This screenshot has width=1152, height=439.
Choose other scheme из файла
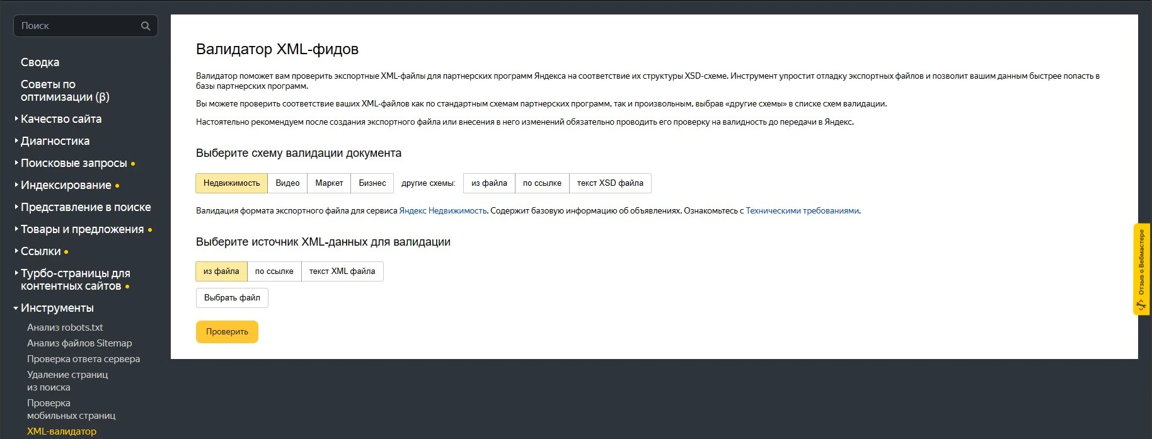point(489,183)
